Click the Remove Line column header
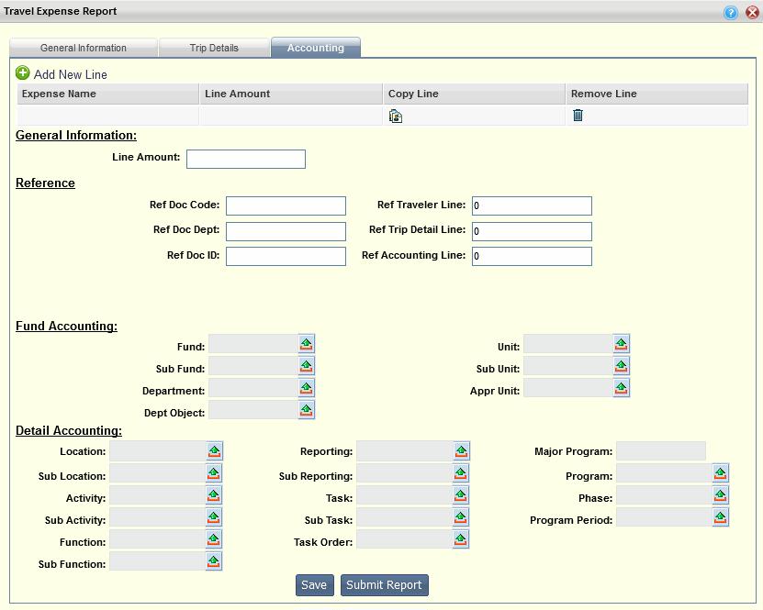The image size is (763, 610). 656,94
